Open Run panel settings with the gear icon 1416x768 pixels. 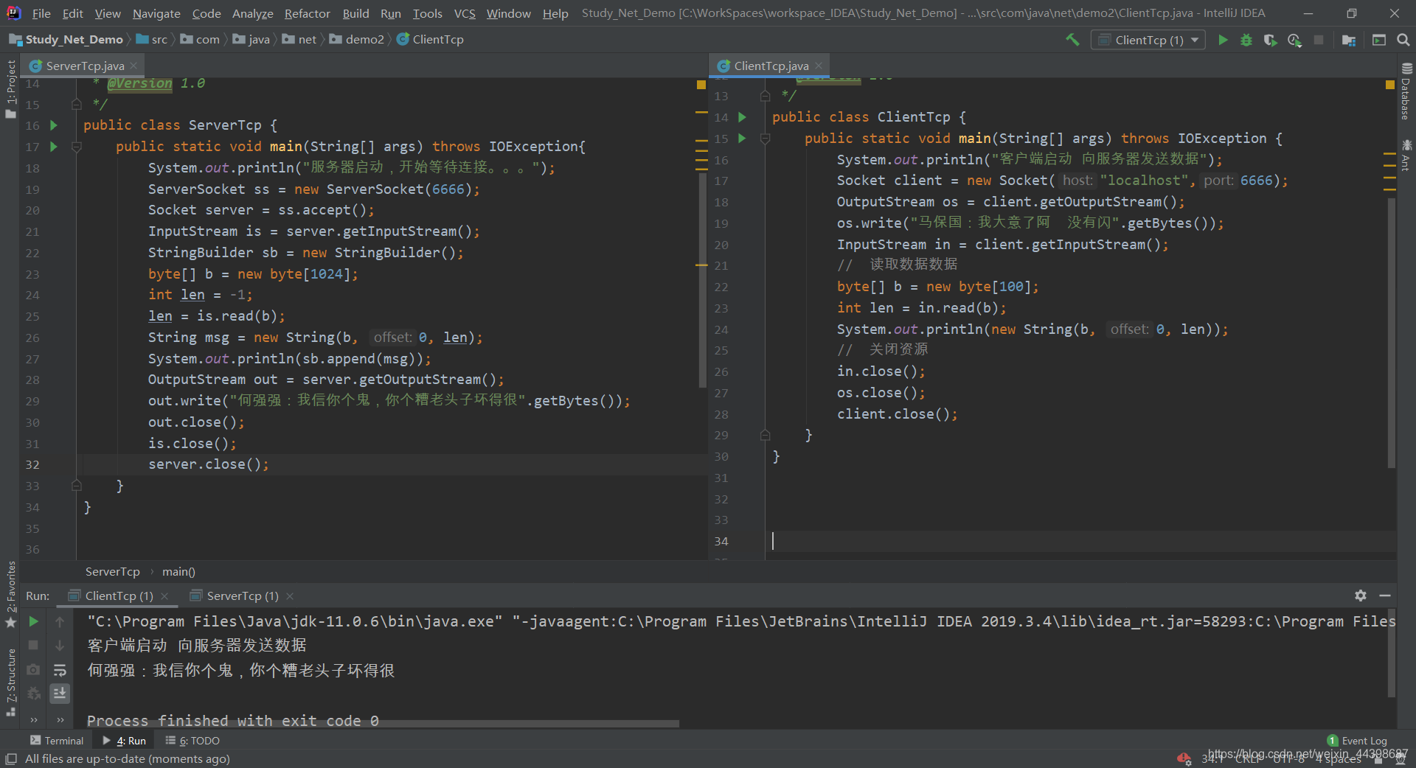click(x=1361, y=596)
